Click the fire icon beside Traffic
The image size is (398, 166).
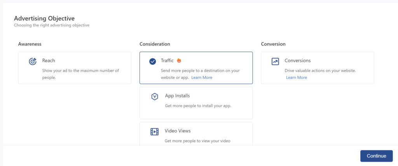(x=179, y=61)
